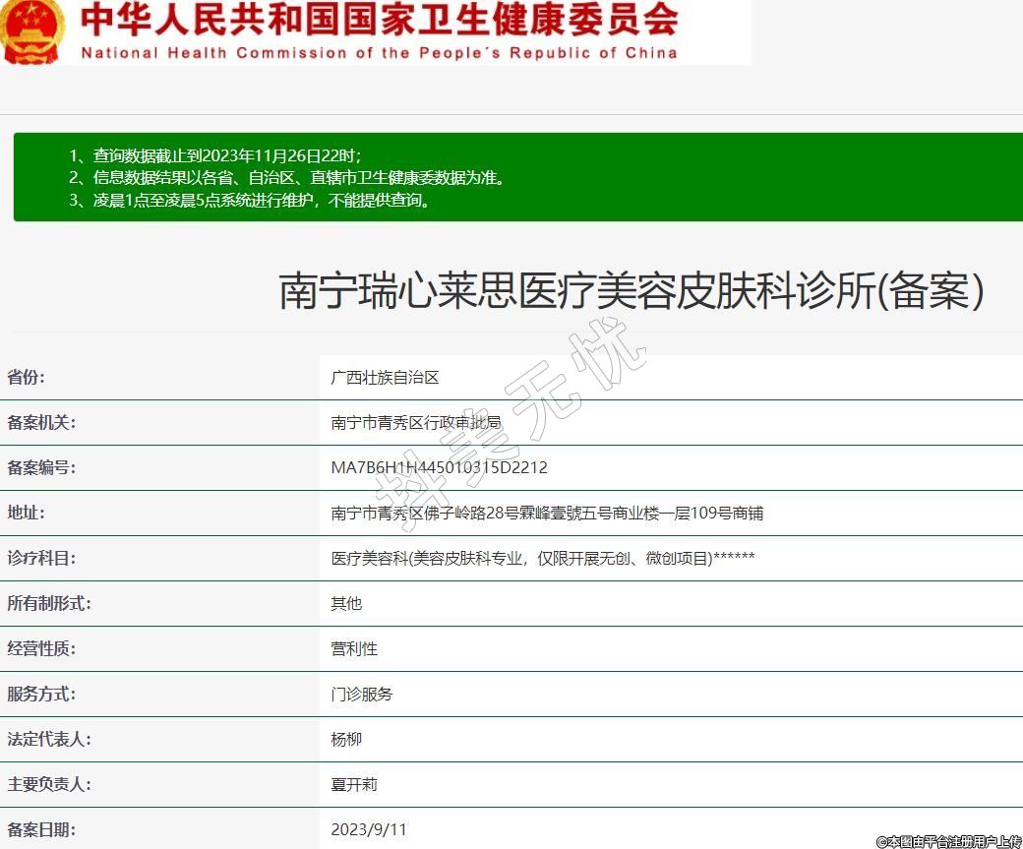Screen dimensions: 1023x849
Task: Click the 诊疗科目 value 医疗美容科
Action: pyautogui.click(x=543, y=559)
